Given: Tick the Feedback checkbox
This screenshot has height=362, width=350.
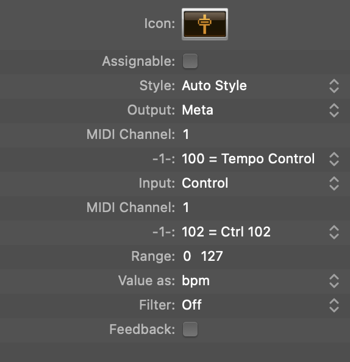Looking at the screenshot, I should 190,329.
